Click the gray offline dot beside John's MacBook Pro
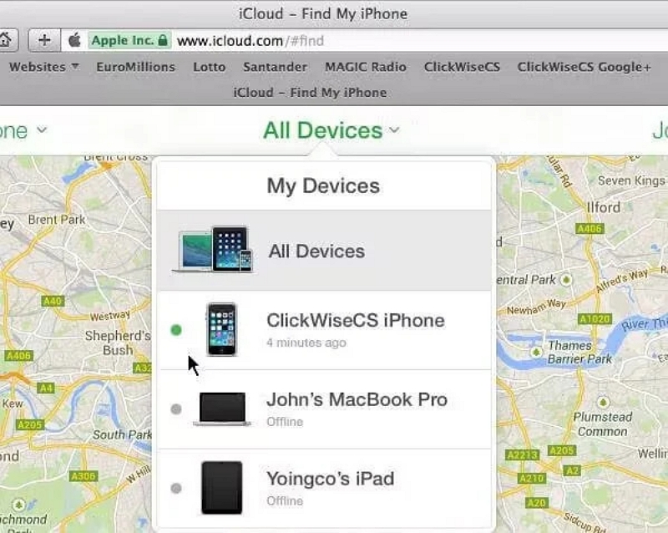This screenshot has height=533, width=668. (175, 409)
